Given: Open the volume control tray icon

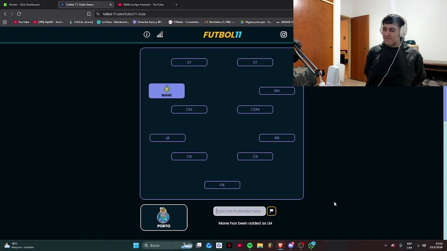Looking at the screenshot, I should [x=424, y=245].
